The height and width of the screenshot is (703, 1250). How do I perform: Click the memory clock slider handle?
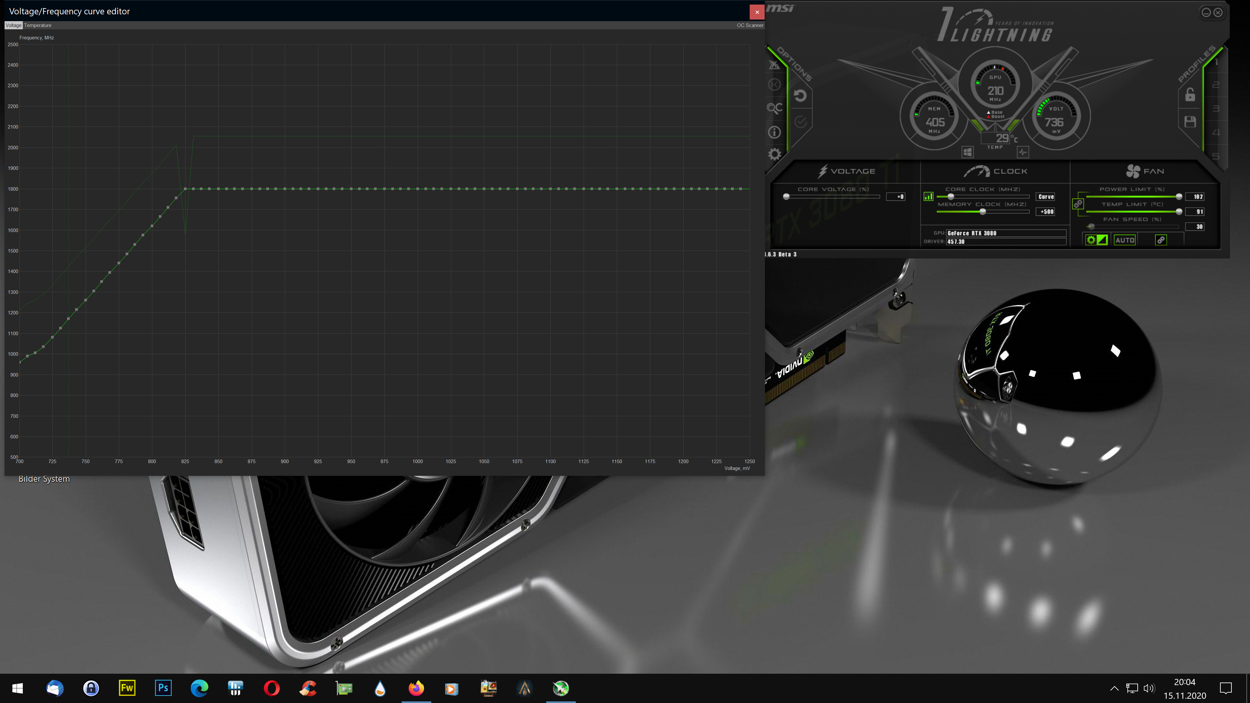[983, 212]
